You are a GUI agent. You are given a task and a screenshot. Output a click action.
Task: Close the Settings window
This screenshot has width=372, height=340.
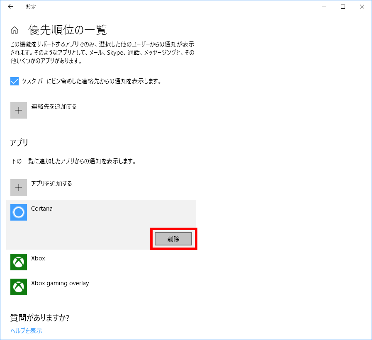362,7
